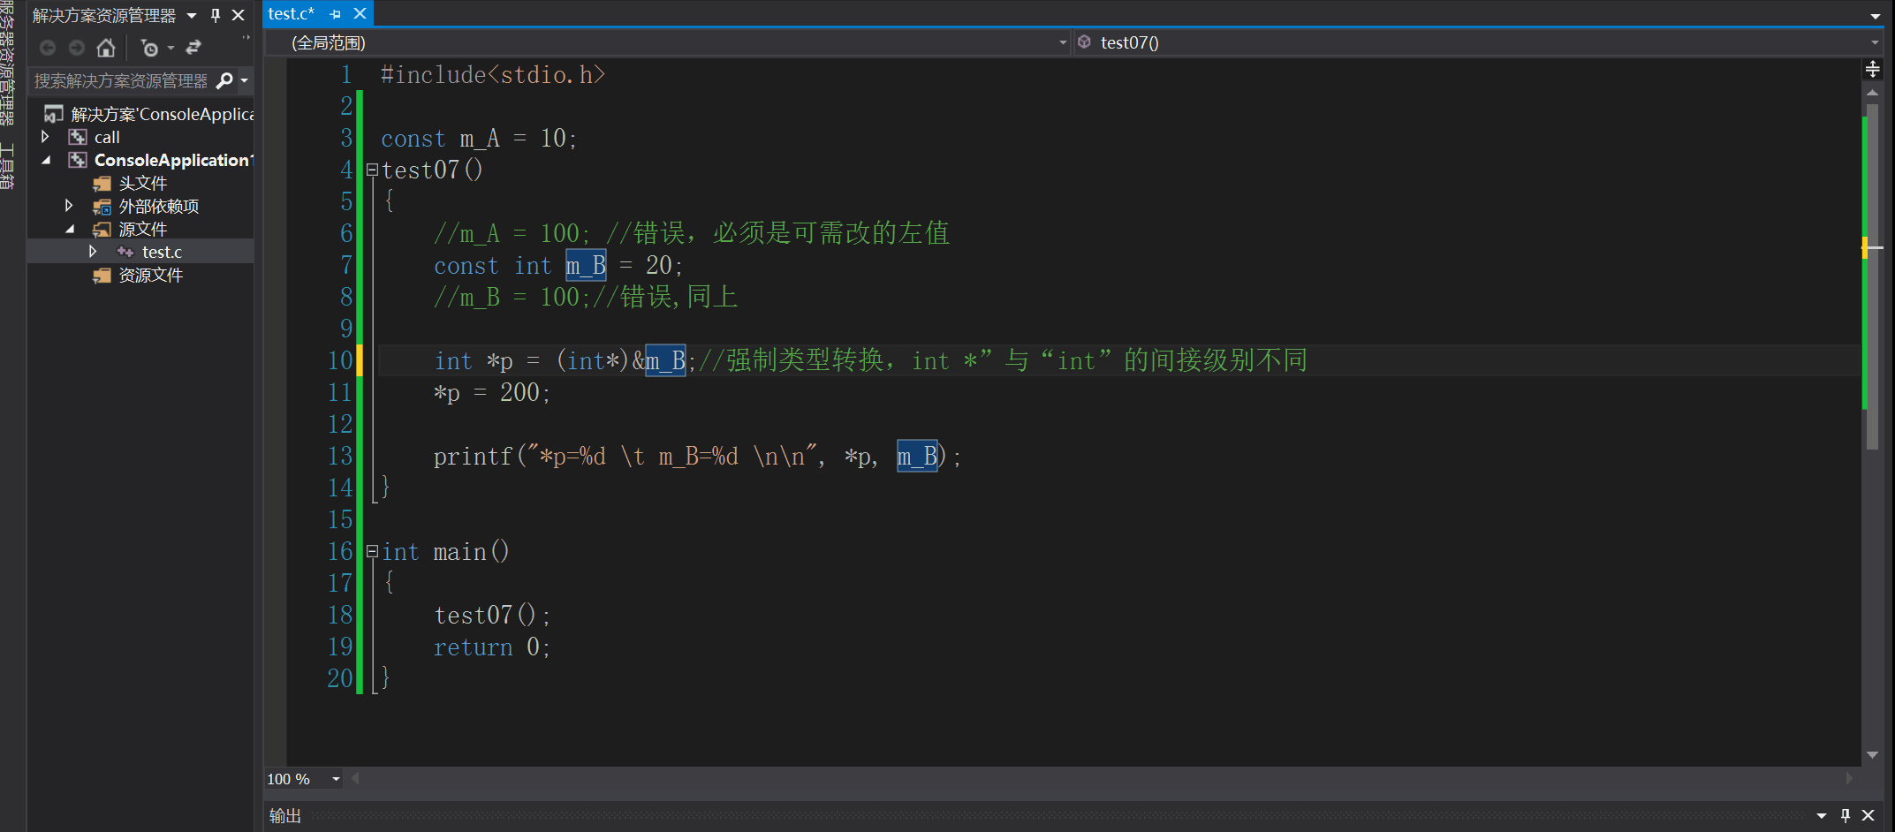Click the Solution Explorer search field
This screenshot has width=1895, height=832.
tap(122, 81)
